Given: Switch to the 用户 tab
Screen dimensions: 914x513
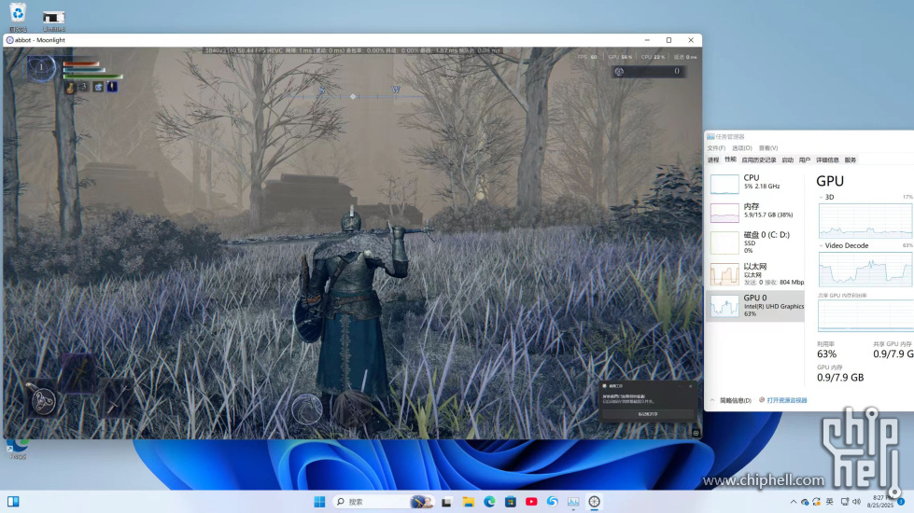Looking at the screenshot, I should click(805, 160).
